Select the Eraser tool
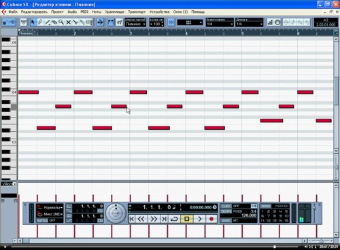 [54, 22]
